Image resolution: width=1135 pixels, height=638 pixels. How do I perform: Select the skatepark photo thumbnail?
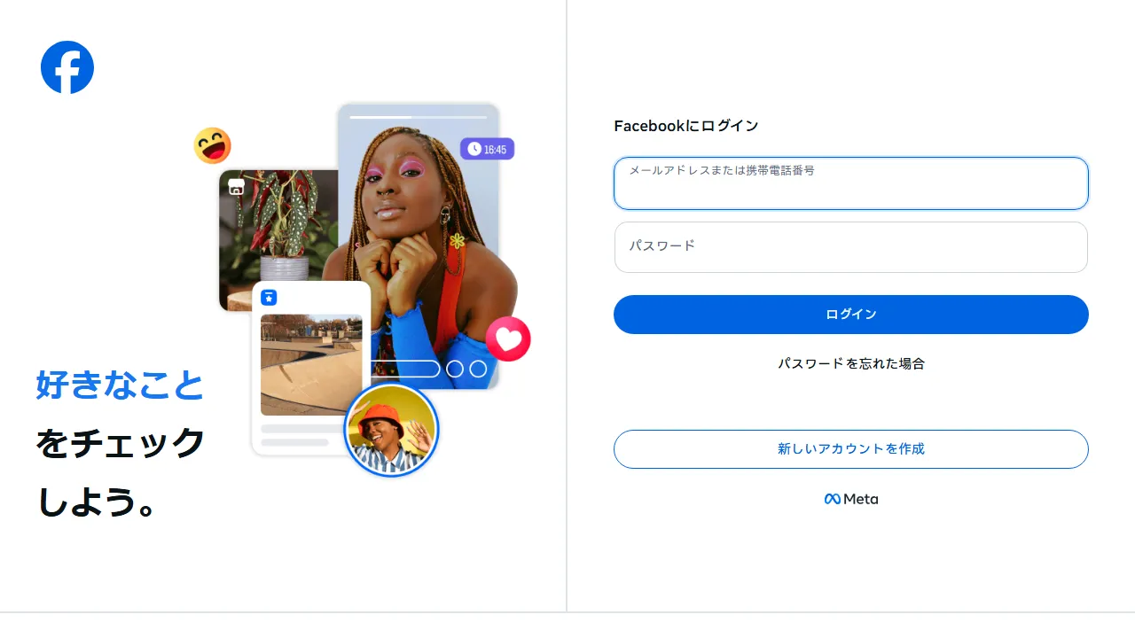tap(311, 365)
